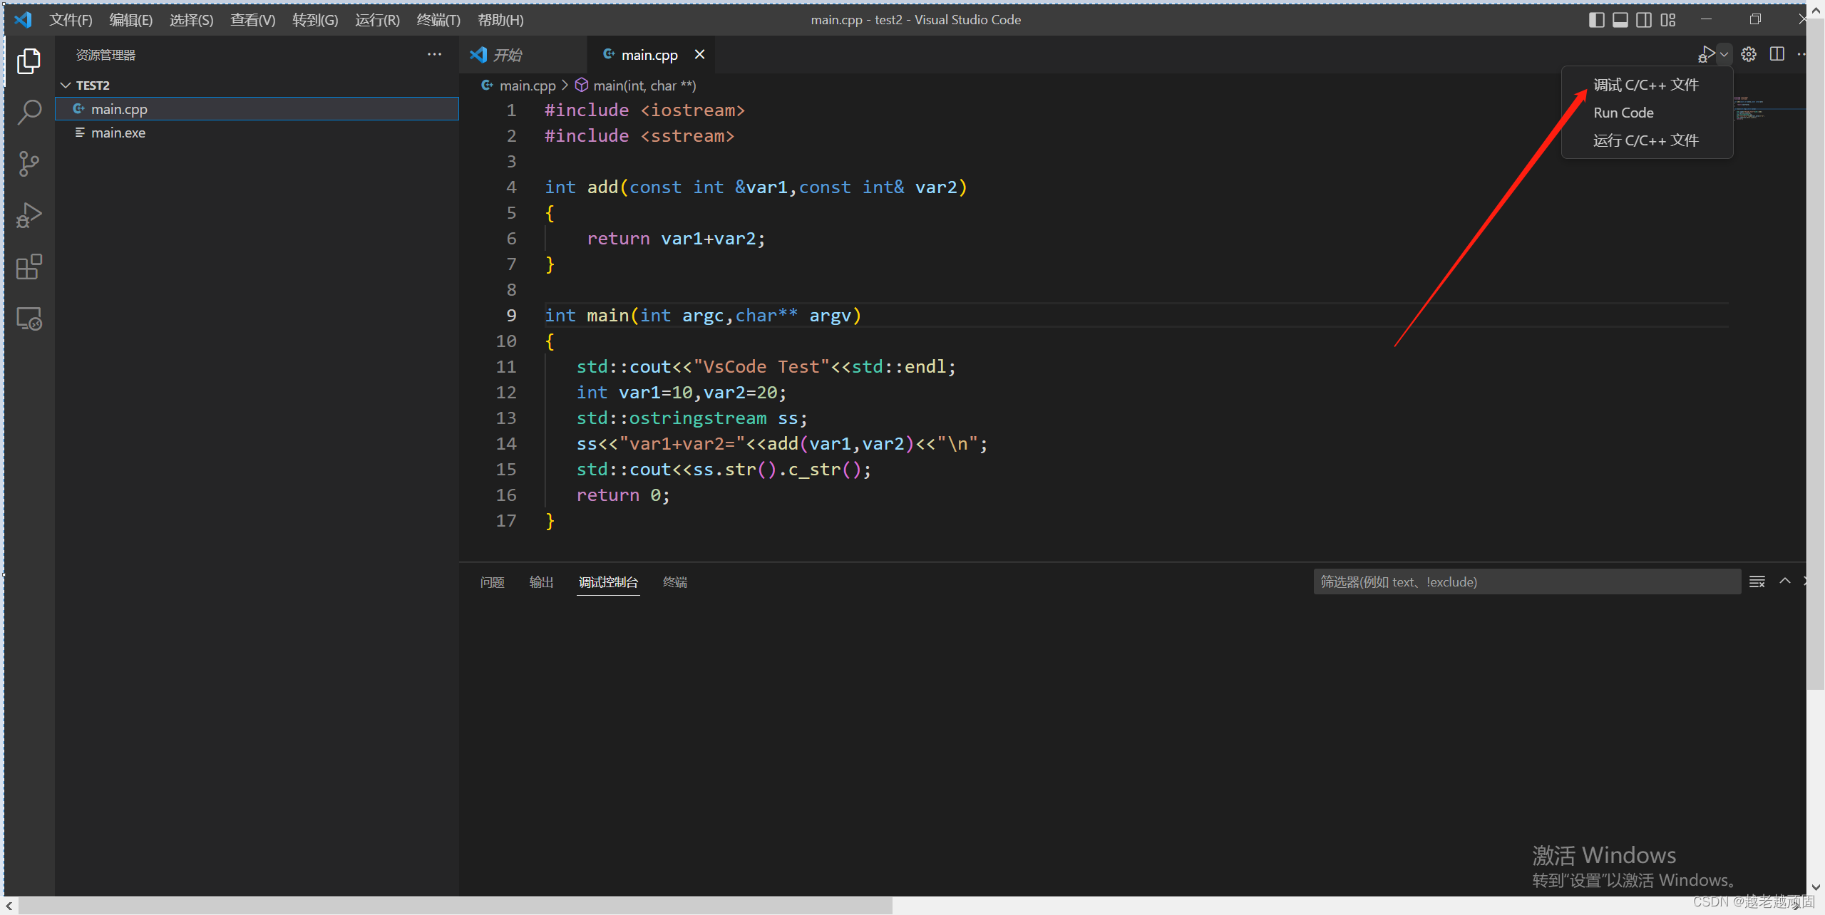Screen dimensions: 1825x915
Task: Choose 调试 C/C++ 文件 from the dropdown
Action: (x=1646, y=85)
